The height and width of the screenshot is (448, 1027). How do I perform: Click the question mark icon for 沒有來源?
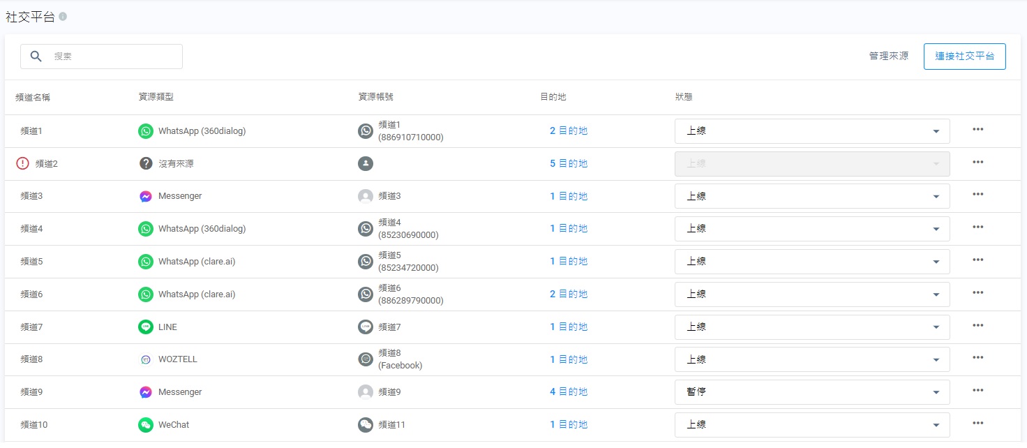coord(145,163)
